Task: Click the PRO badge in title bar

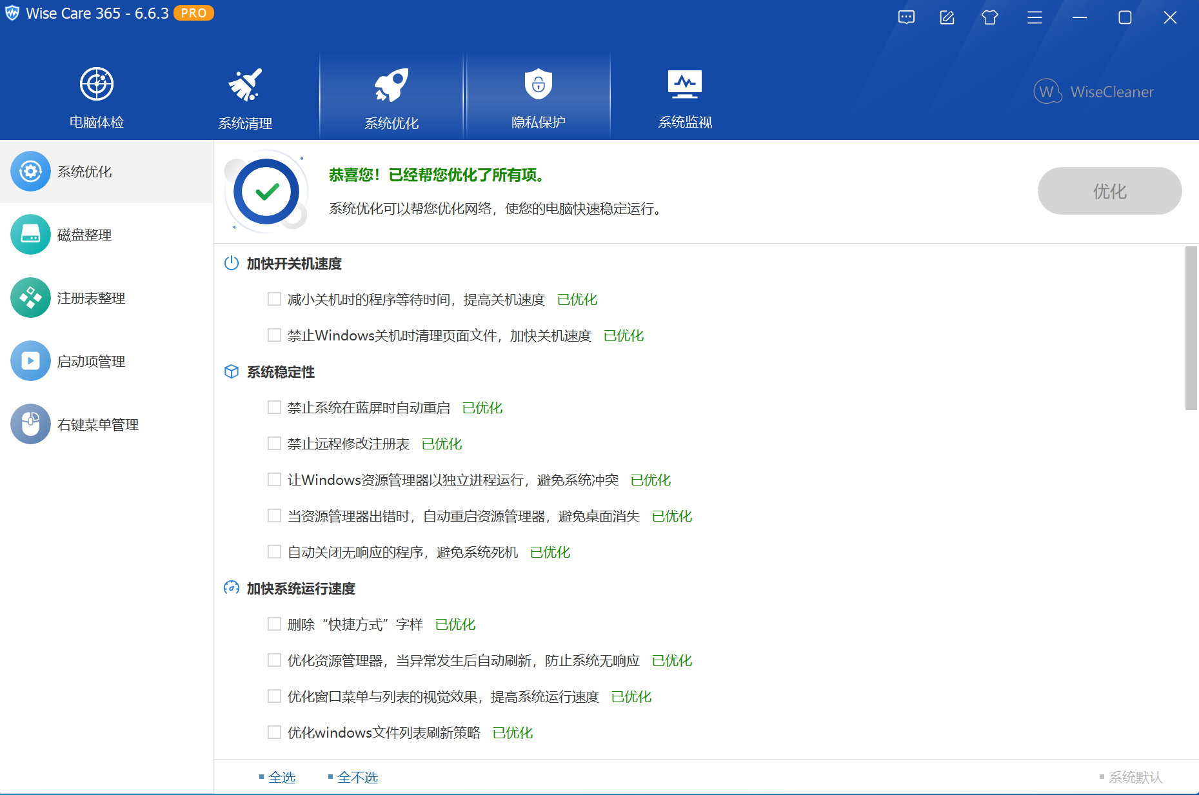Action: (x=193, y=14)
